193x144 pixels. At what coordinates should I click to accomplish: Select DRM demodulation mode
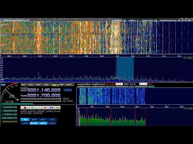71,85
